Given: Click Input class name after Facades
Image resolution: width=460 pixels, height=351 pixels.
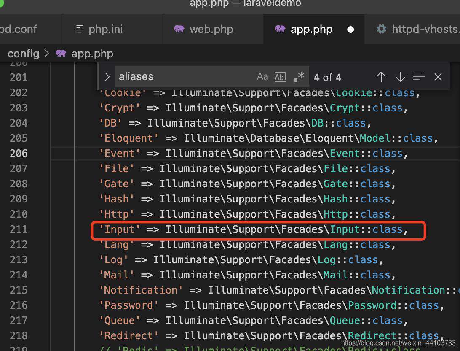Looking at the screenshot, I should [x=345, y=229].
